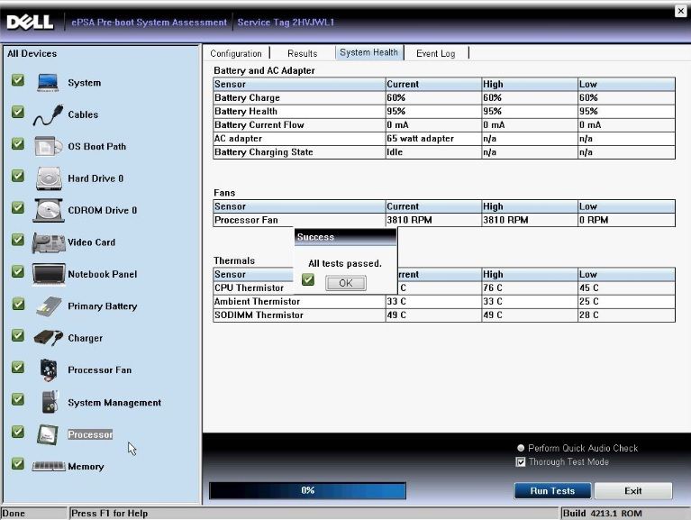Toggle the Hard Drive 0 checkbox
Viewport: 691px width, 520px height.
[x=18, y=176]
